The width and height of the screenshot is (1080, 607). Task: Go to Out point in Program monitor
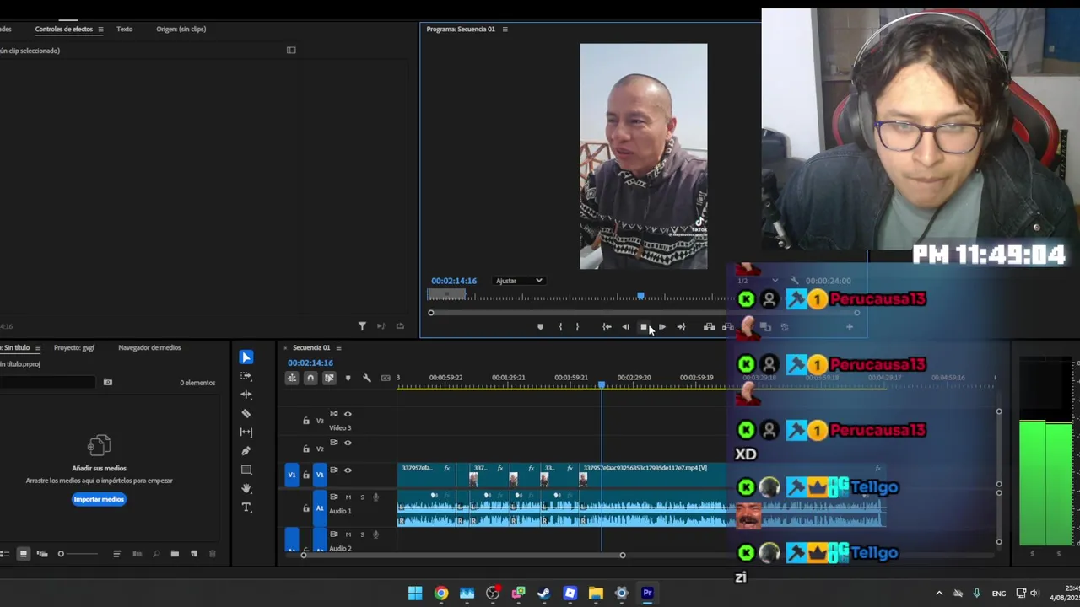click(681, 327)
